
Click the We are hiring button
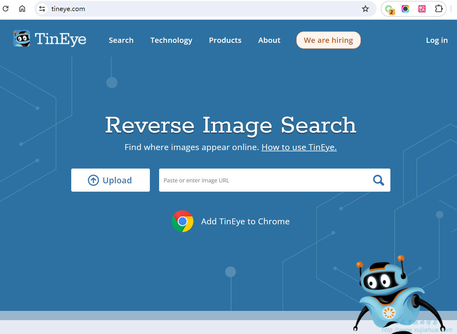pyautogui.click(x=328, y=40)
